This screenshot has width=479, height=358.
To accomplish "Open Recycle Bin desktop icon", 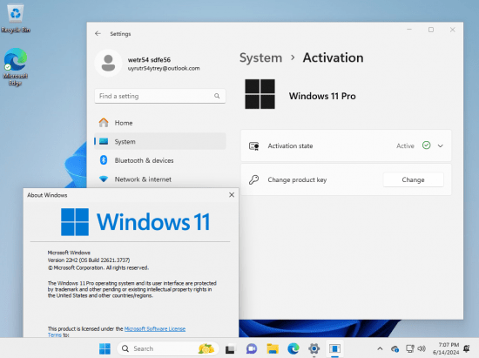I will click(x=16, y=17).
